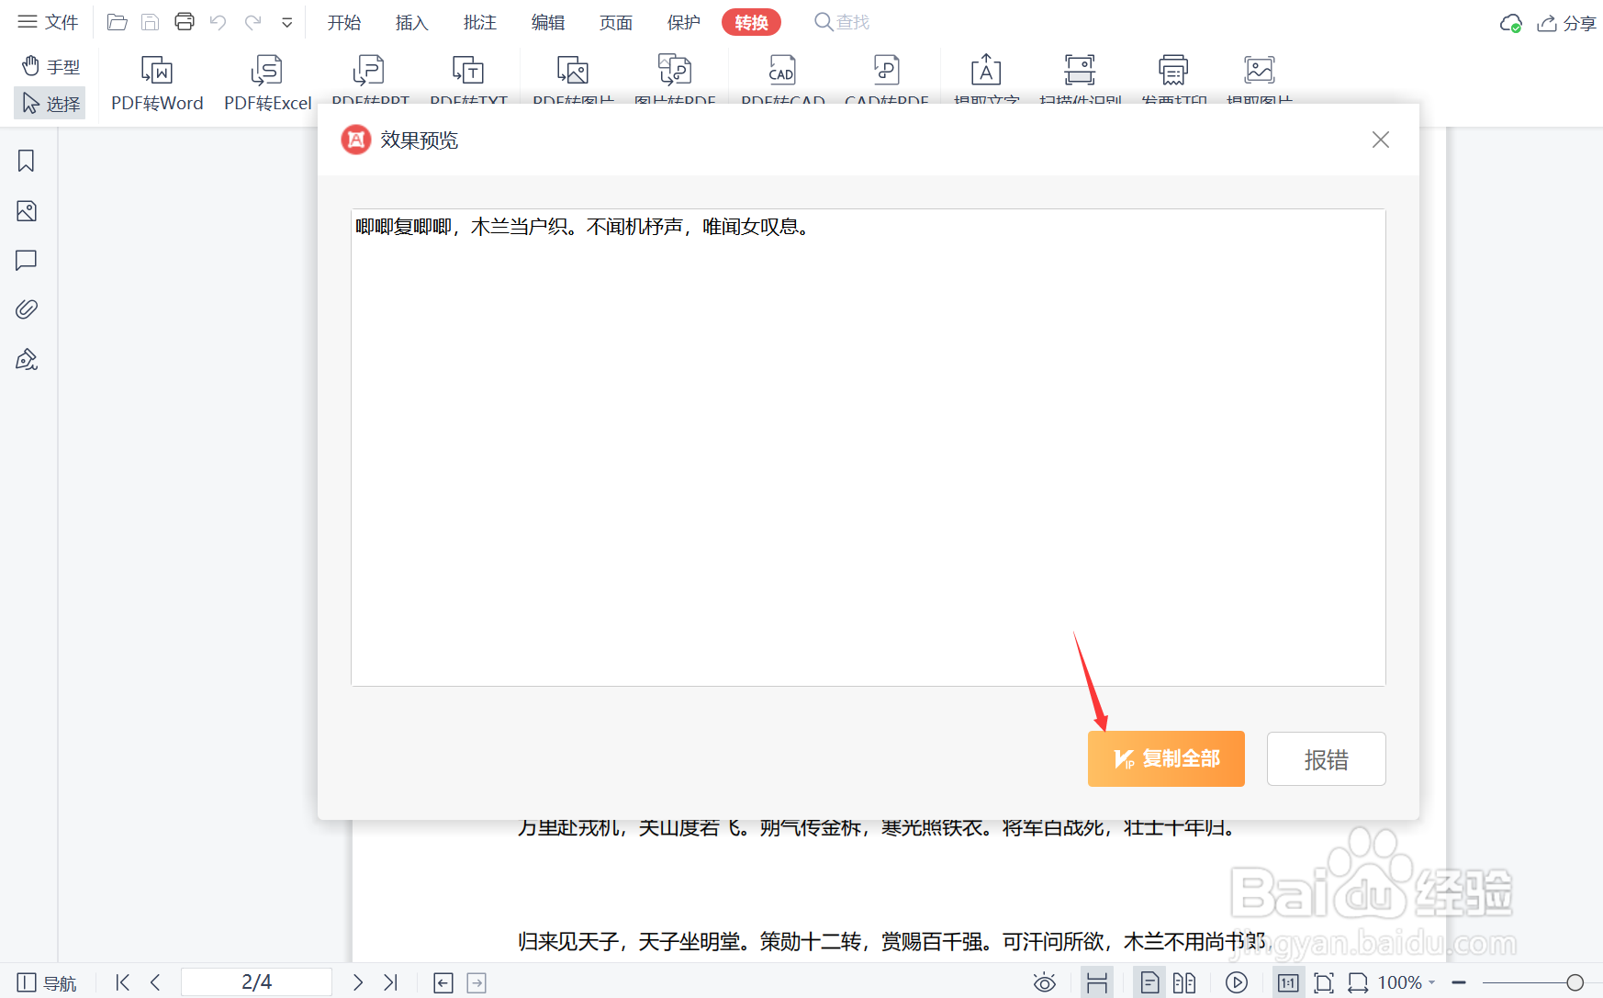Expand the quick access toolbar dropdown
Screen dimensions: 1603x998
(x=286, y=21)
